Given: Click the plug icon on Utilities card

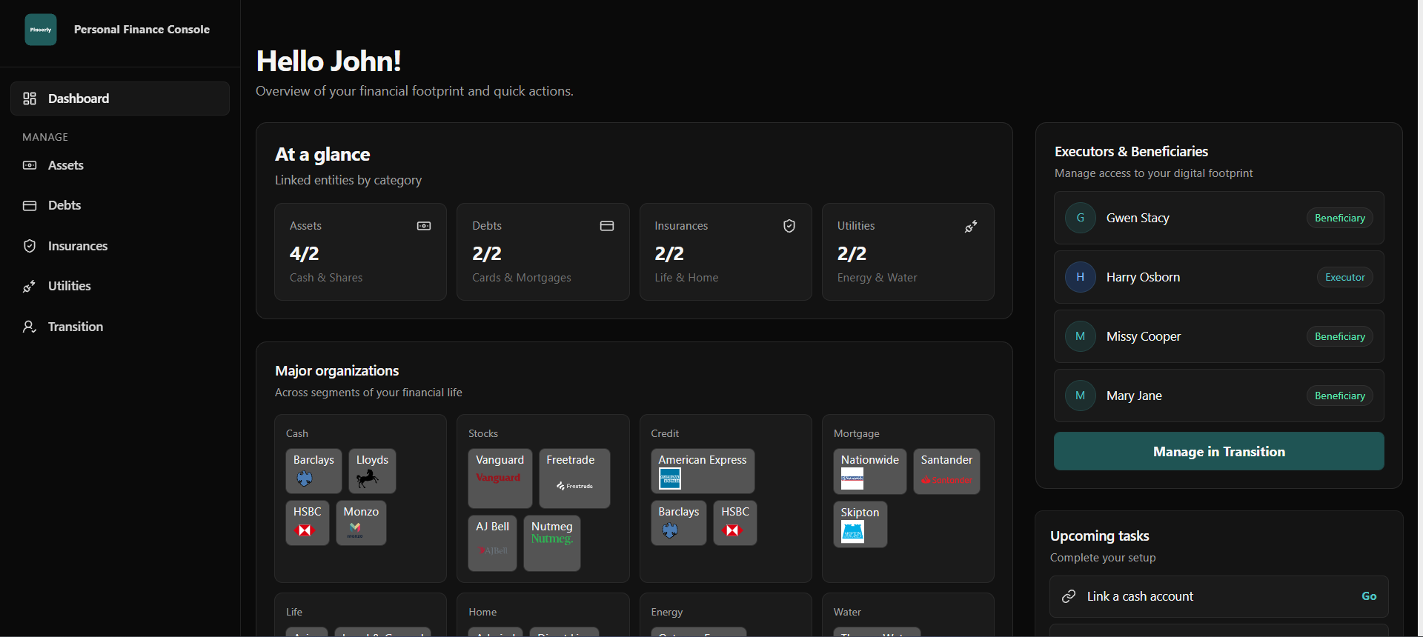Looking at the screenshot, I should click(x=971, y=226).
